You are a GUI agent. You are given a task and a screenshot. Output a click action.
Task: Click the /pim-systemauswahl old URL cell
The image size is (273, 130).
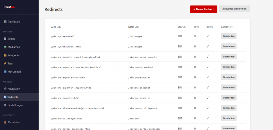click(63, 37)
